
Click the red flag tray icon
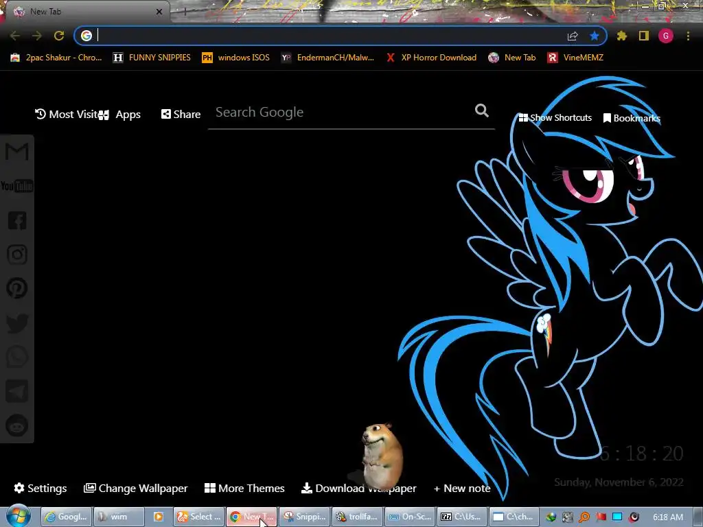[601, 517]
